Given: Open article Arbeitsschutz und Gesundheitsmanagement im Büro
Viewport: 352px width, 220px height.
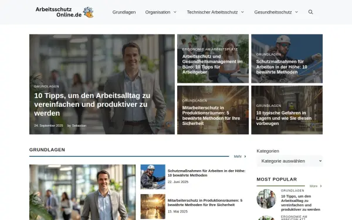Looking at the screenshot, I should point(212,64).
